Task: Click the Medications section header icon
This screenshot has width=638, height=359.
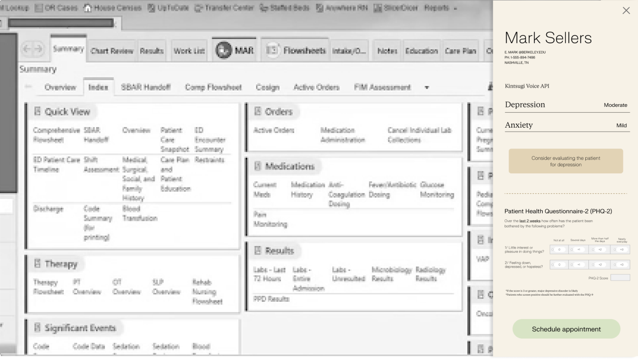Action: point(258,167)
